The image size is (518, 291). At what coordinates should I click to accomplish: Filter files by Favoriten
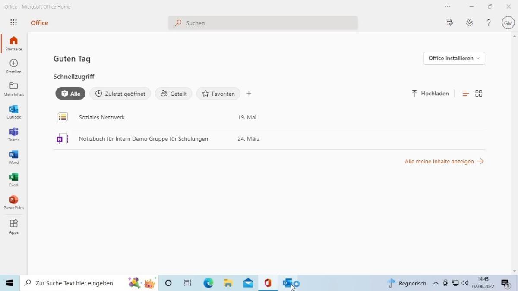[x=218, y=94]
